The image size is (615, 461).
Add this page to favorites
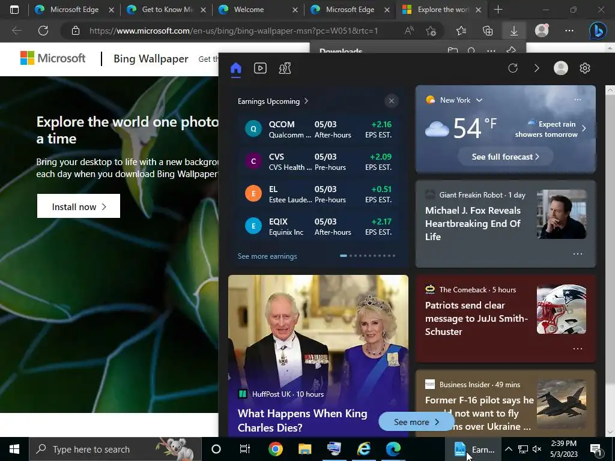(431, 31)
